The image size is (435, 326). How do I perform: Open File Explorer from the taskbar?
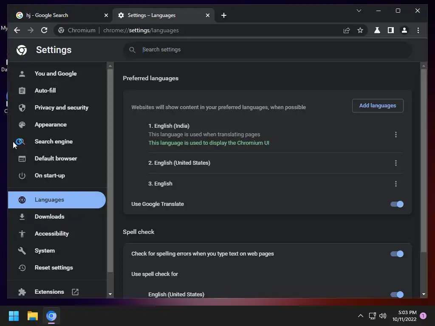(32, 316)
